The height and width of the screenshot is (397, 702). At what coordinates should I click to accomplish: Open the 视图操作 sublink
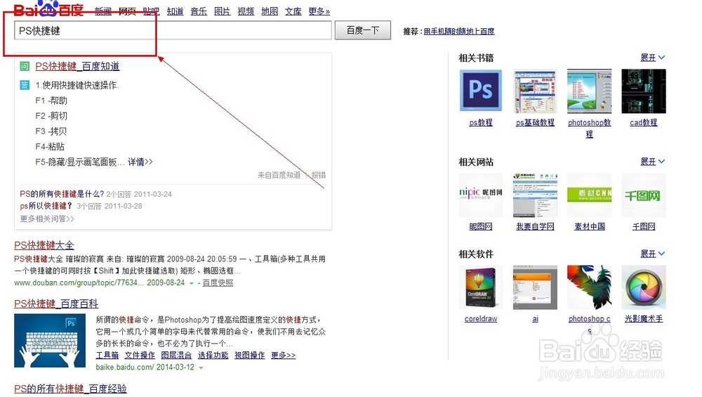pyautogui.click(x=250, y=356)
